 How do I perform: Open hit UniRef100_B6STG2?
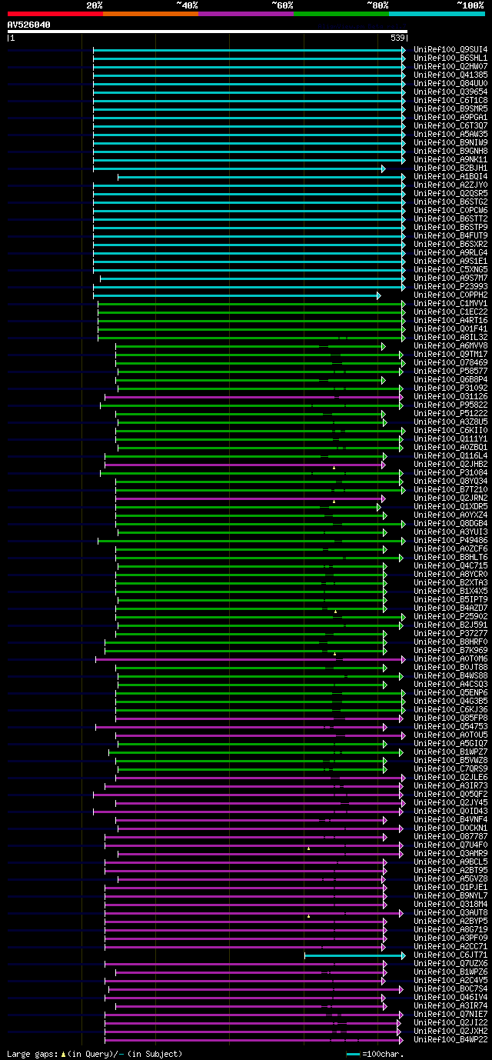point(450,202)
